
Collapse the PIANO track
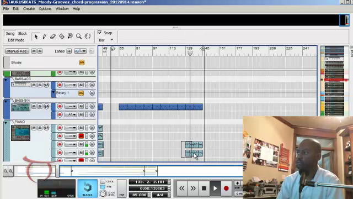(6, 123)
